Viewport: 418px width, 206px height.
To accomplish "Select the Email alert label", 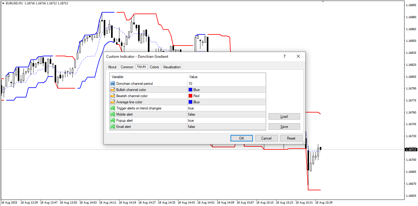I will (x=123, y=127).
